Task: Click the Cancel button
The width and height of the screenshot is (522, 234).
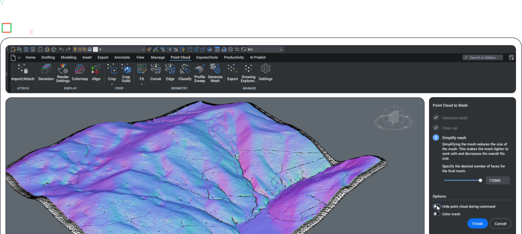Action: 500,224
